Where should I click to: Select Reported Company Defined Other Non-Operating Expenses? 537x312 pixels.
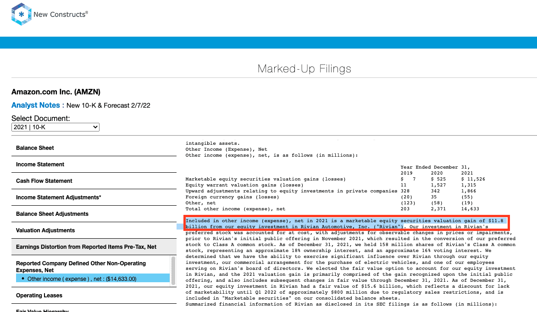pos(81,267)
